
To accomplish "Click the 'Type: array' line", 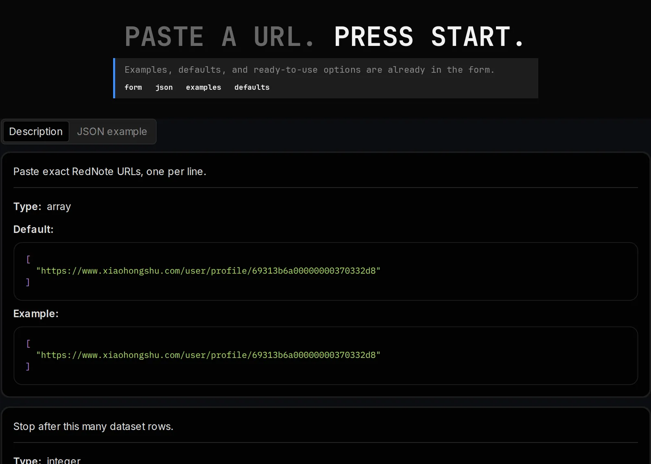I will click(x=42, y=206).
